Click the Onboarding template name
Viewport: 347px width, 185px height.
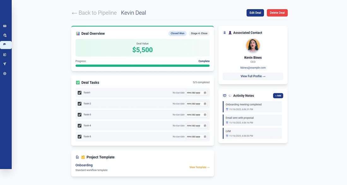84,165
